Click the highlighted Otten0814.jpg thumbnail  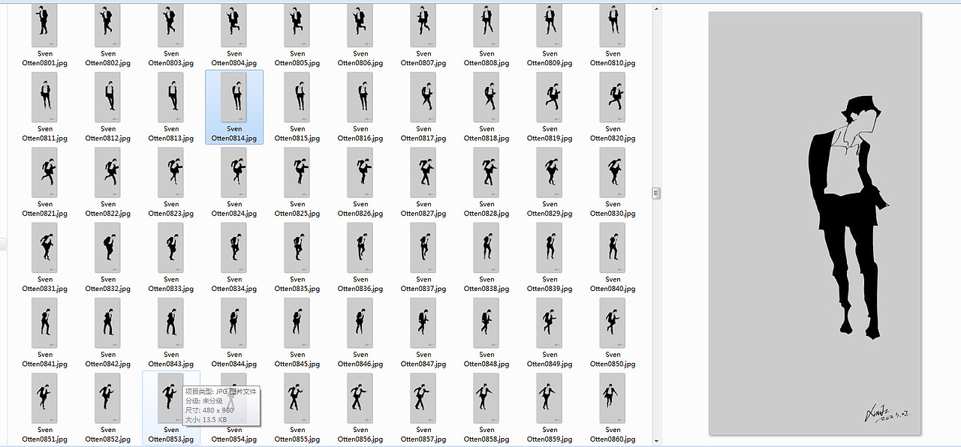(x=234, y=97)
